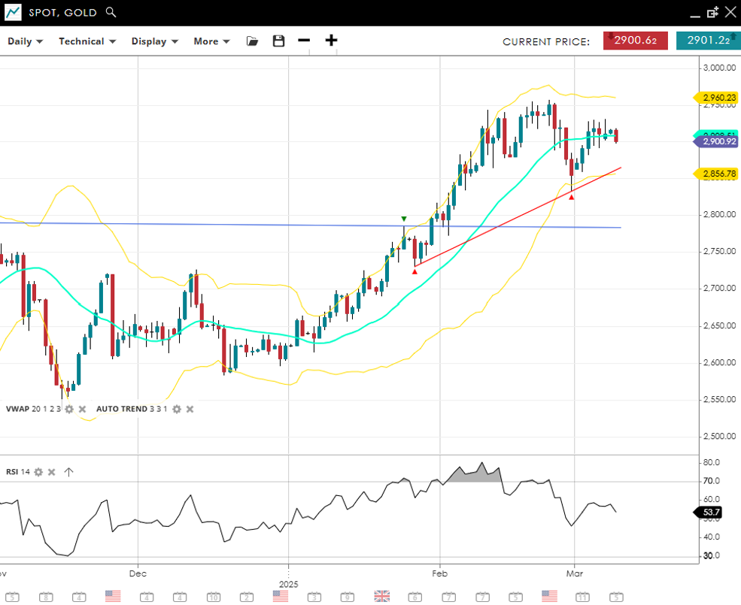Screen dimensions: 741x605
Task: Click the symbol search magnifier icon
Action: [111, 12]
